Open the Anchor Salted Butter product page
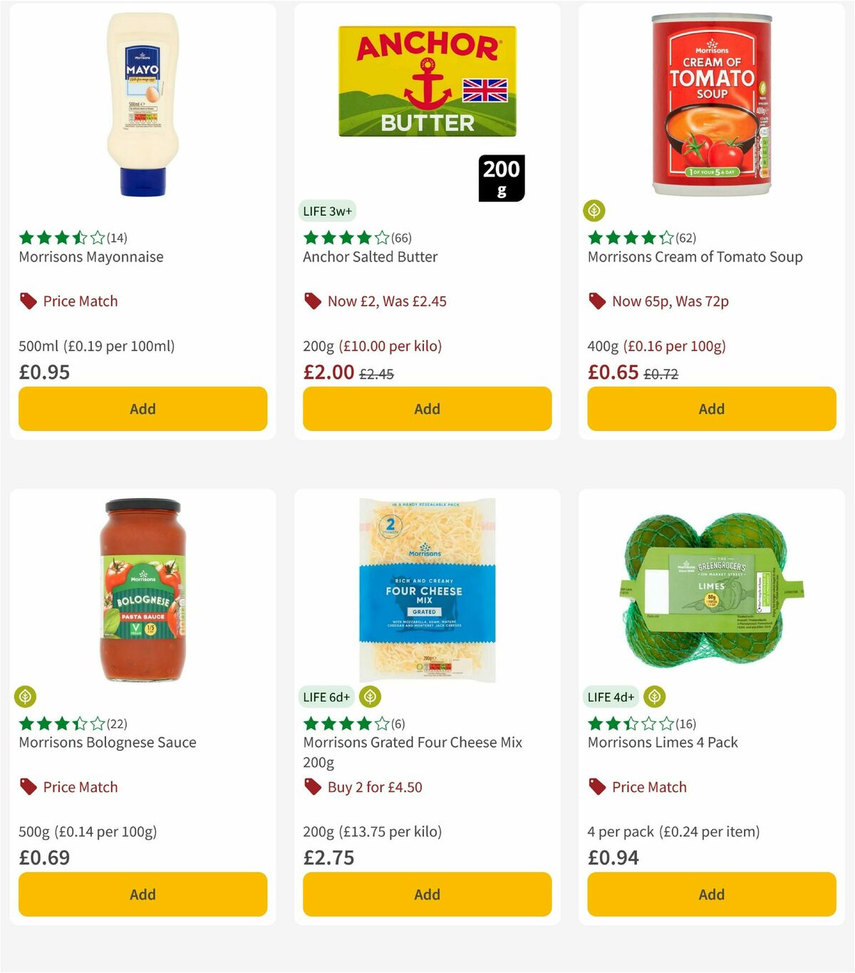 (x=370, y=256)
